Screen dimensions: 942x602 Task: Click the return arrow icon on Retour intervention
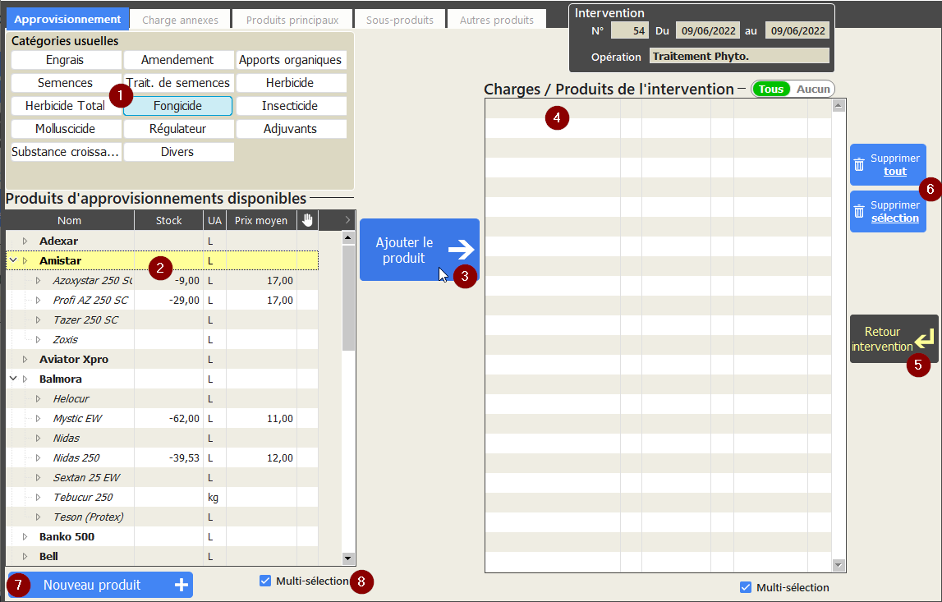[x=924, y=338]
